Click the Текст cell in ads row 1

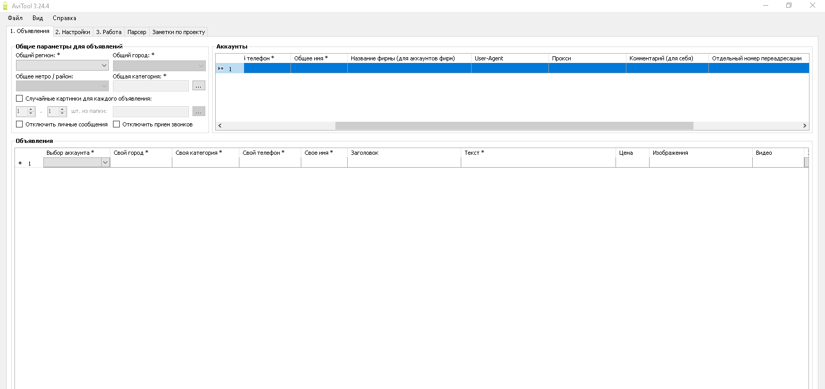(538, 163)
